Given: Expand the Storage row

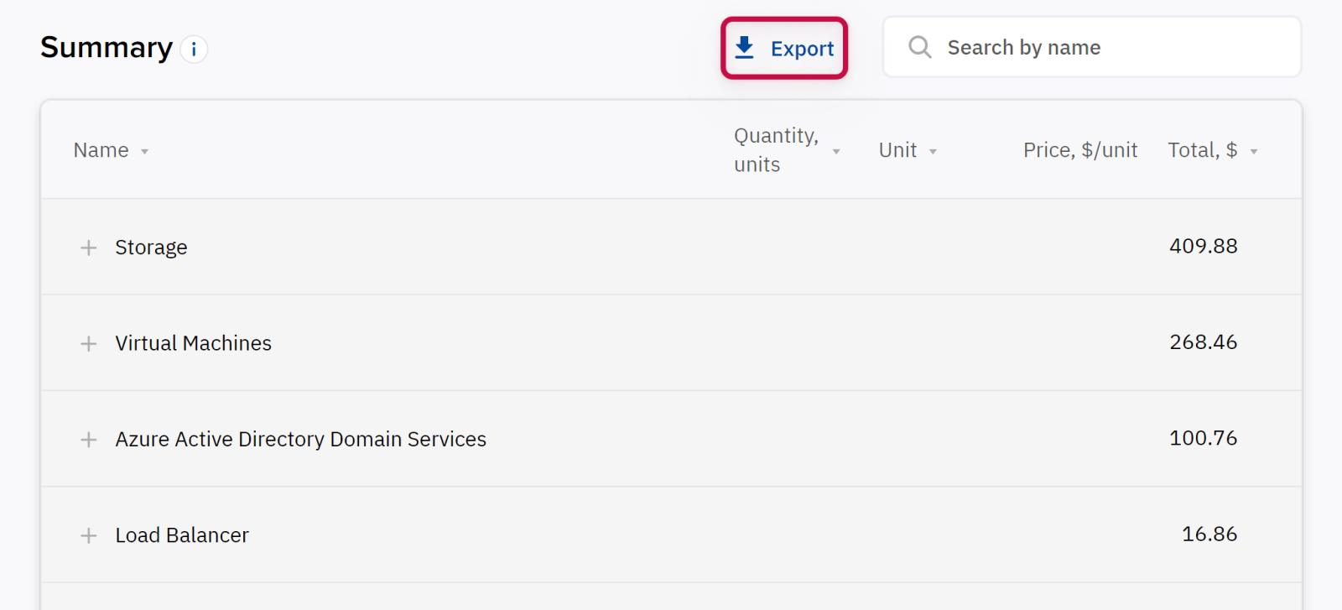Looking at the screenshot, I should (88, 248).
